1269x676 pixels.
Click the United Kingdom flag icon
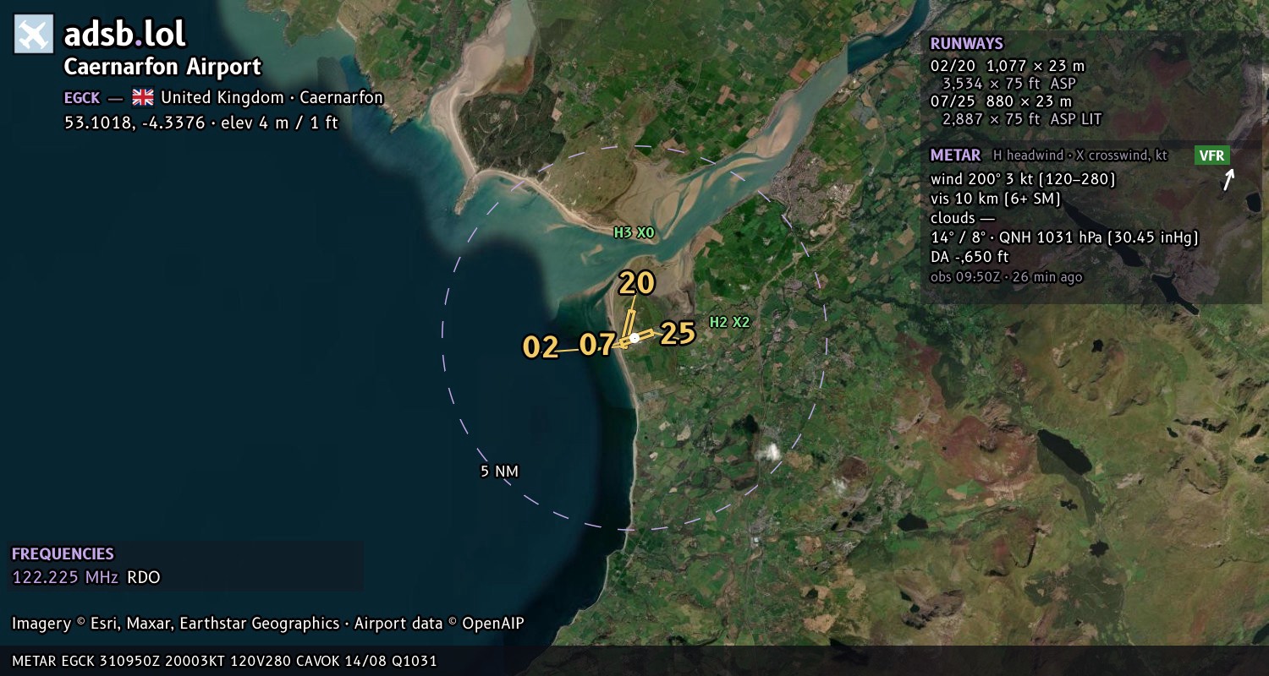142,97
